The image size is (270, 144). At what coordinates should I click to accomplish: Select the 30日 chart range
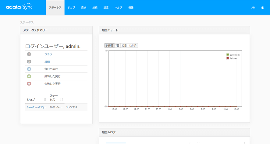coord(124,46)
